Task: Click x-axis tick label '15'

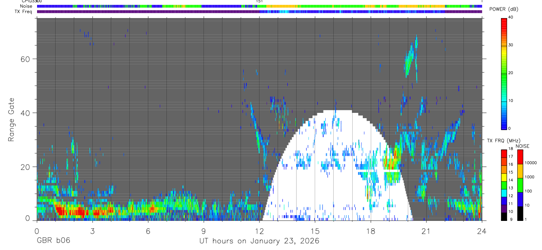Action: tap(315, 231)
